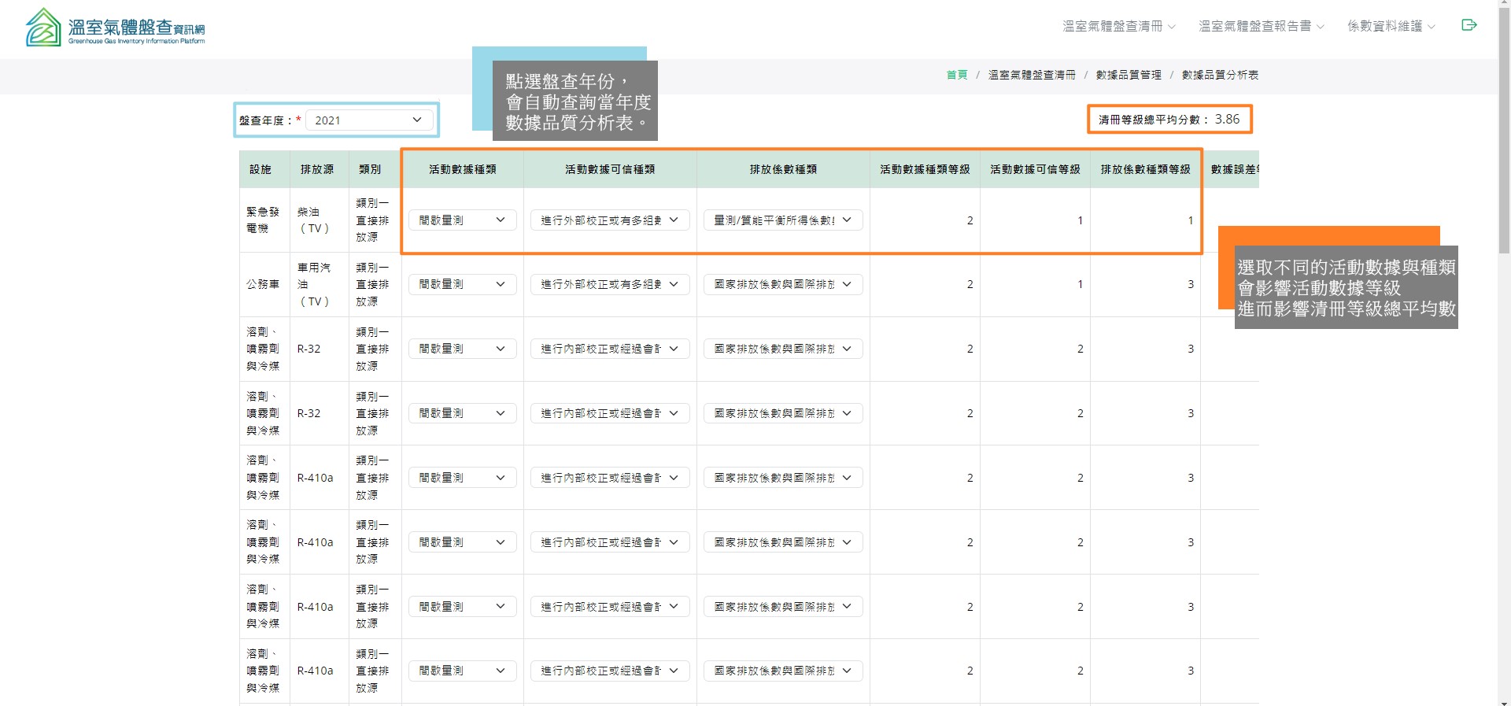Screen dimensions: 1511x706
Task: Click the 數據品質管理 breadcrumb item
Action: (1128, 75)
